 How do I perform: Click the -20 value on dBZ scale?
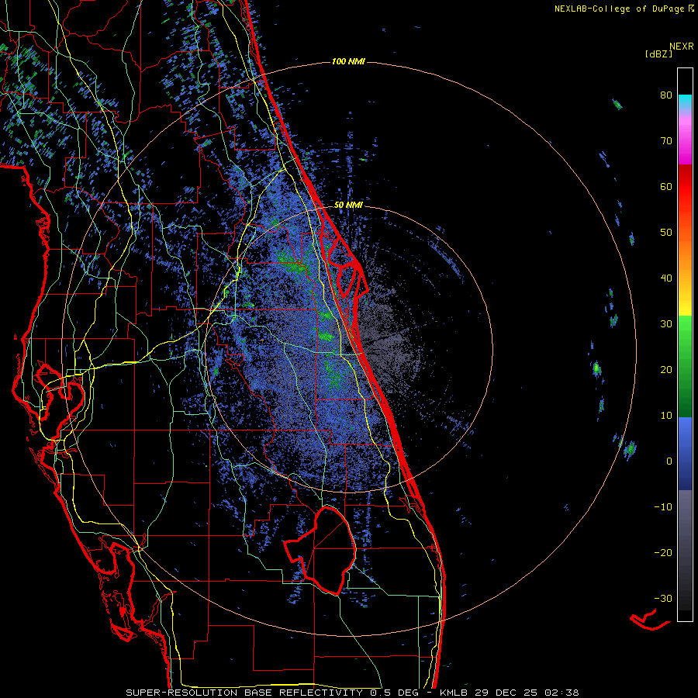[x=663, y=553]
